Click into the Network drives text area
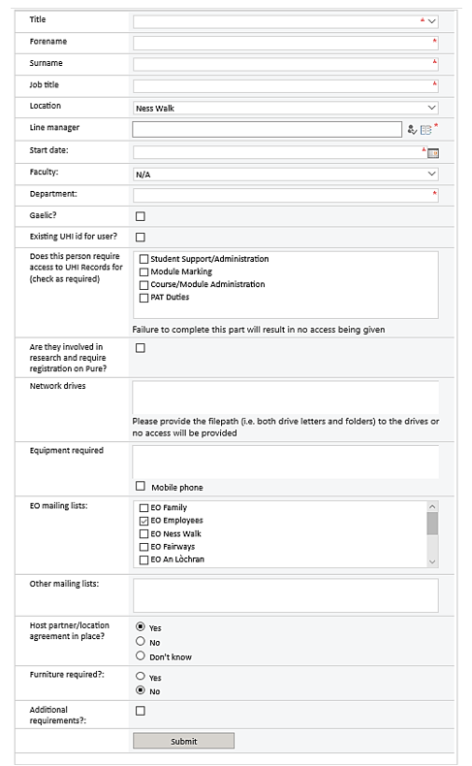This screenshot has width=472, height=766. [x=286, y=398]
